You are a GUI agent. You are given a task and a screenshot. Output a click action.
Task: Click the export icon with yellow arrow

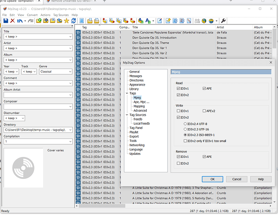(168, 21)
